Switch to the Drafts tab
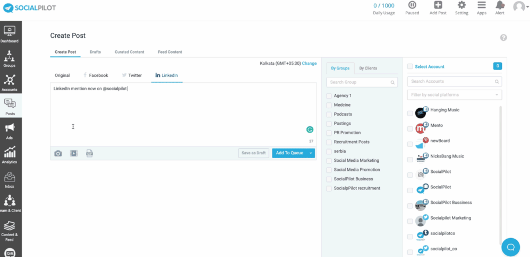This screenshot has width=530, height=257. coord(95,52)
